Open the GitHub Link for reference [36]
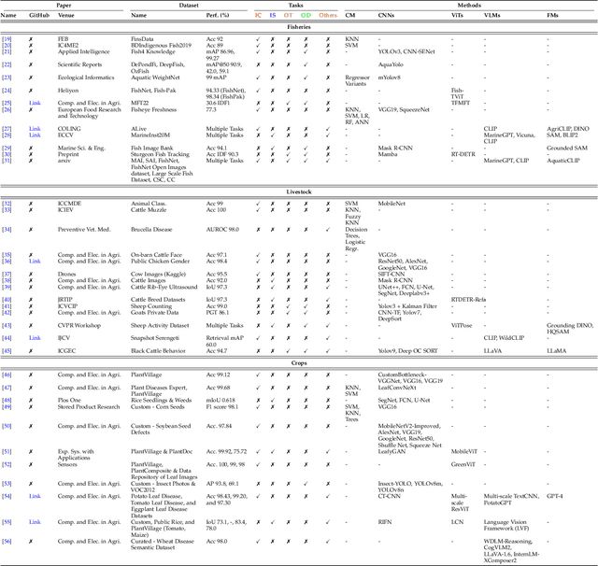This screenshot has width=598, height=566. point(35,262)
